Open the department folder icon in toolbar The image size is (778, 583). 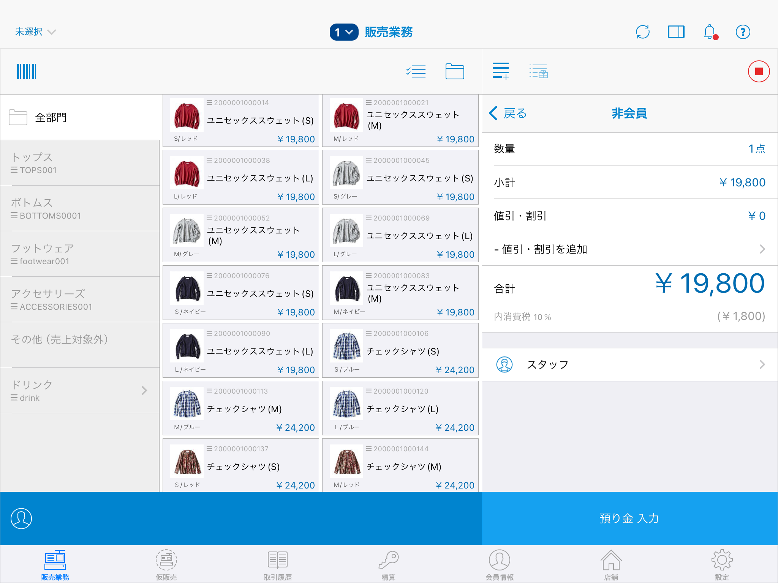pos(455,71)
